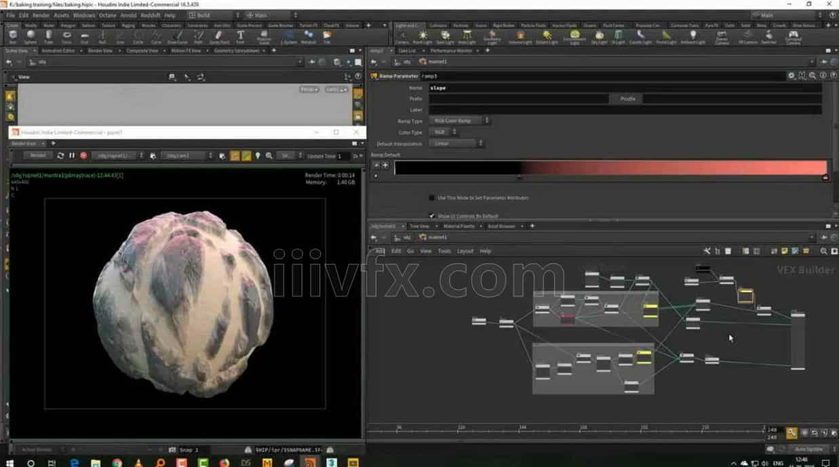Open the Color Type dropdown
The width and height of the screenshot is (839, 467).
444,132
